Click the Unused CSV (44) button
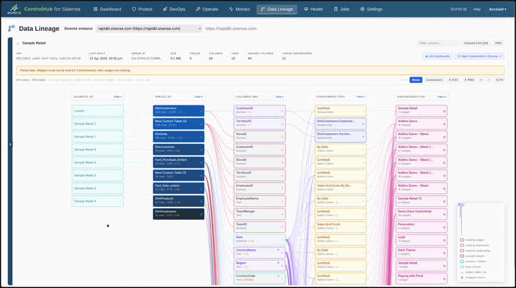The image size is (516, 288). point(476,43)
